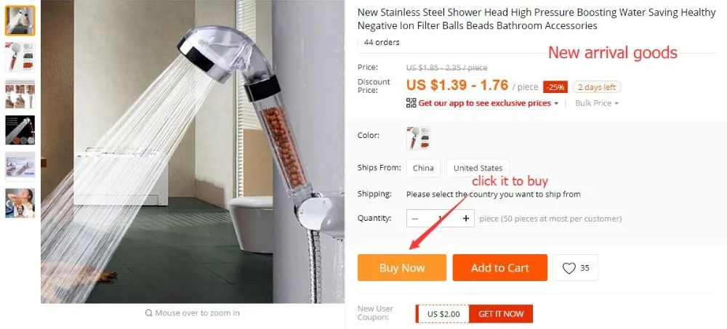Click the quantity input field
This screenshot has height=329, width=727.
tap(441, 219)
